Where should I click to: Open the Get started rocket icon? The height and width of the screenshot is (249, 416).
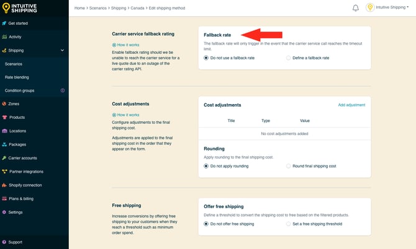pyautogui.click(x=4, y=24)
